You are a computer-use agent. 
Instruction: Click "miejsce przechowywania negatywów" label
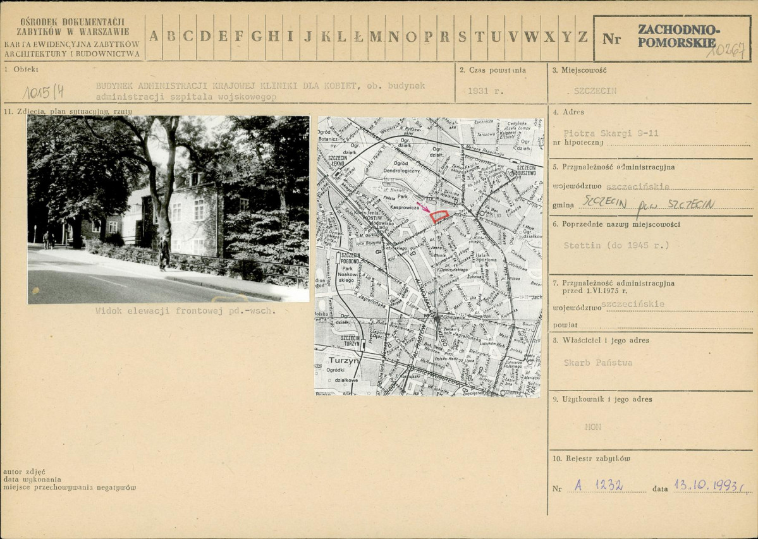(70, 488)
